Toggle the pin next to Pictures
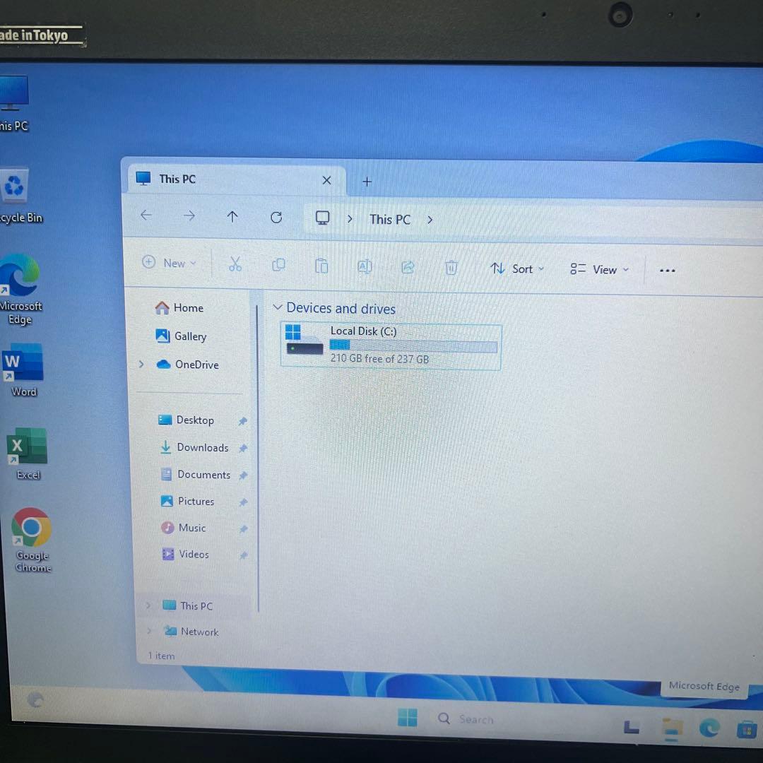Viewport: 763px width, 763px height. tap(242, 502)
